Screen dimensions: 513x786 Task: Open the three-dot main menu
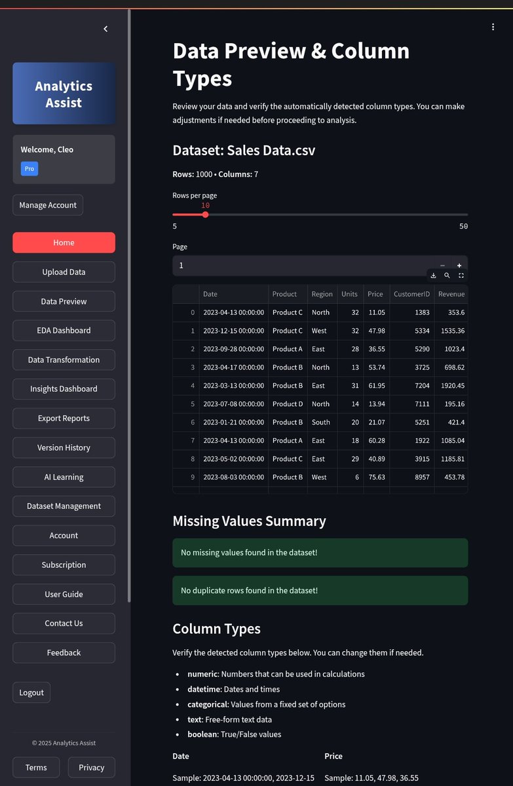tap(493, 27)
